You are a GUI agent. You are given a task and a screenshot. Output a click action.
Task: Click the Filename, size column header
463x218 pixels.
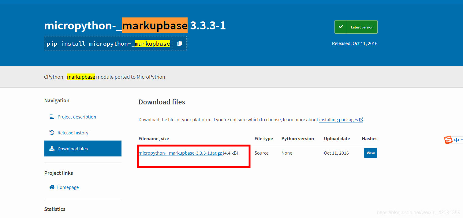click(154, 139)
